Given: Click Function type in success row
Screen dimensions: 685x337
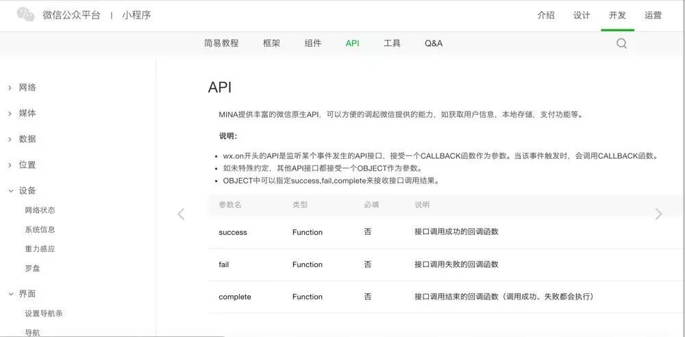Looking at the screenshot, I should pos(308,232).
